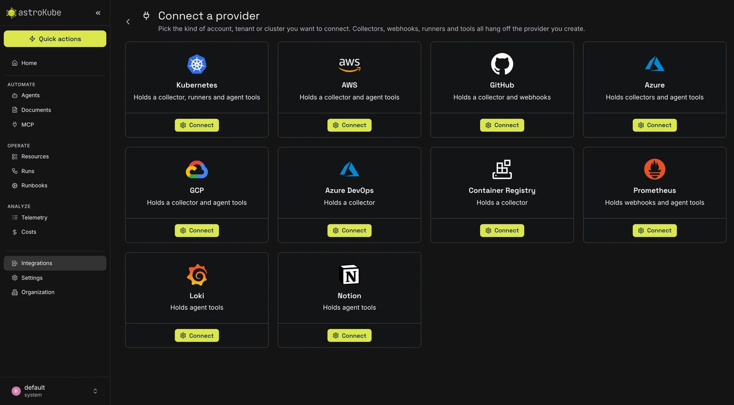
Task: Click the 'Connect a provider' heading
Action: [209, 16]
